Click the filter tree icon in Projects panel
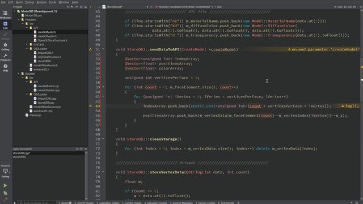The width and height of the screenshot is (363, 204). [72, 7]
